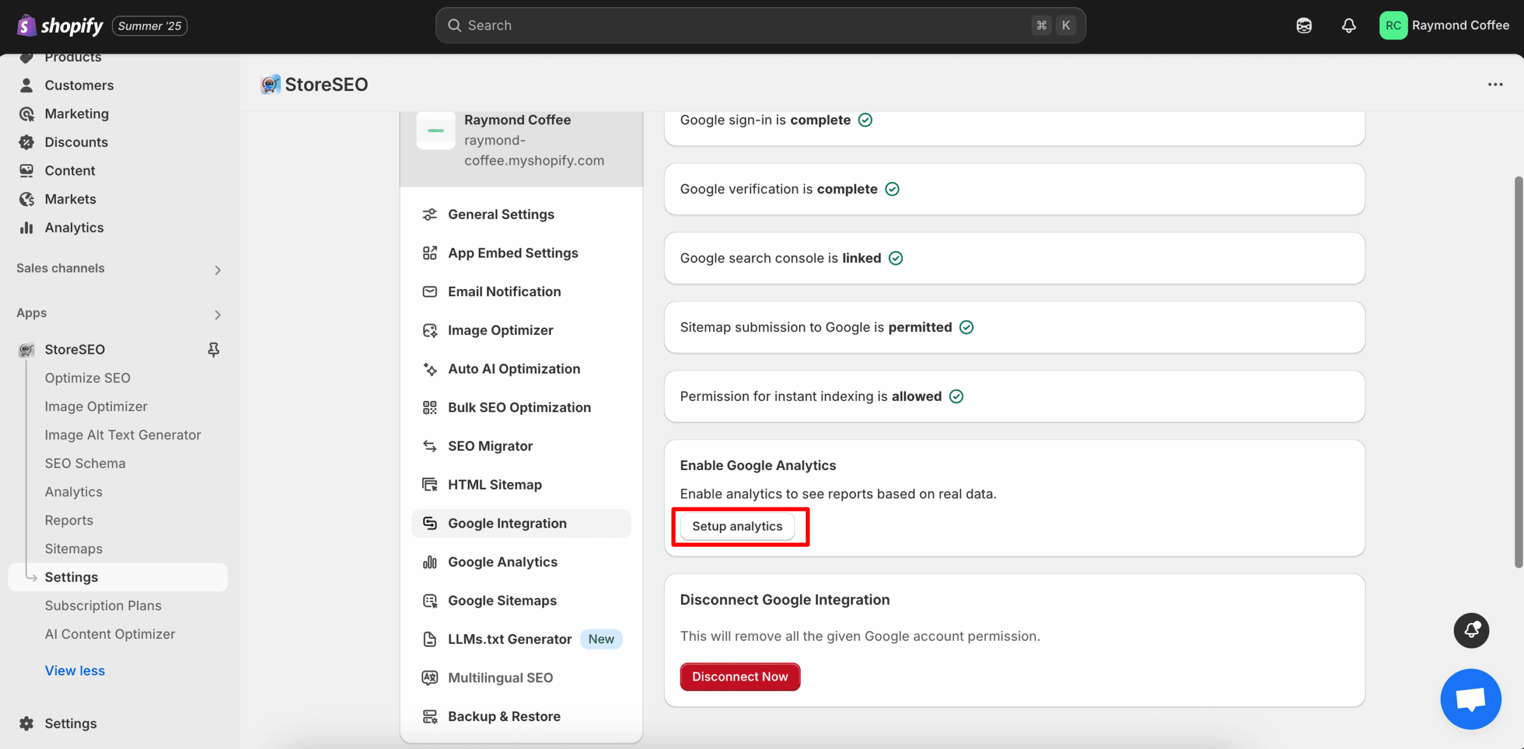Click the StoreSEO app entry in sidebar
Viewport: 1524px width, 749px height.
pyautogui.click(x=75, y=350)
